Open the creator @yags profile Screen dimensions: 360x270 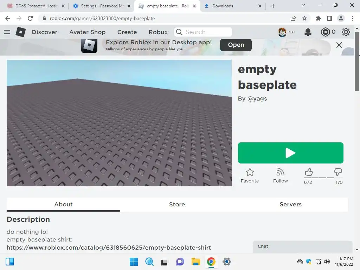click(257, 98)
